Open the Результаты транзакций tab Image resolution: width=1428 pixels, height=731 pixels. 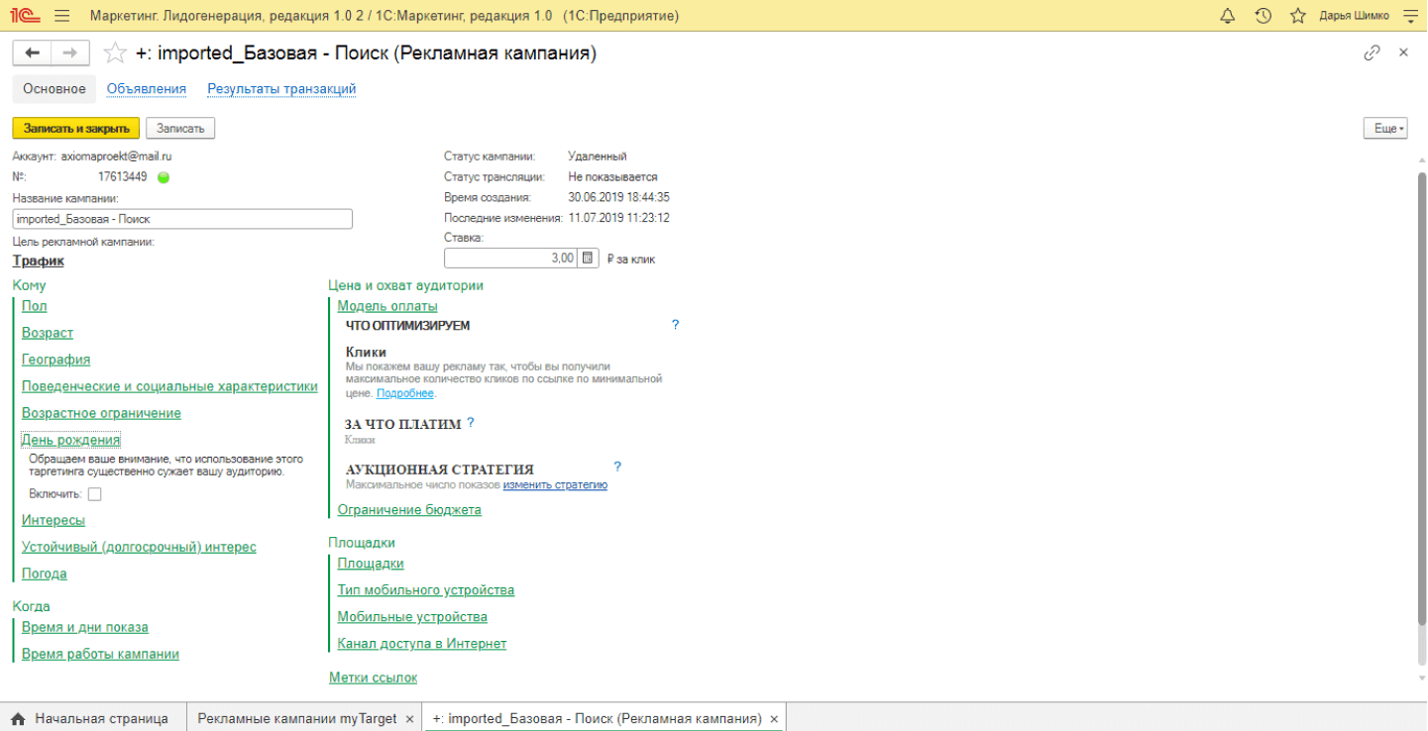281,89
